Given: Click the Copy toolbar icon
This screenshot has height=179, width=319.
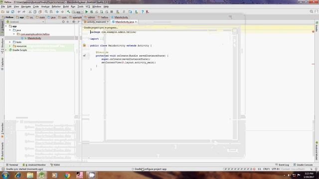Looking at the screenshot, I should [x=35, y=12].
